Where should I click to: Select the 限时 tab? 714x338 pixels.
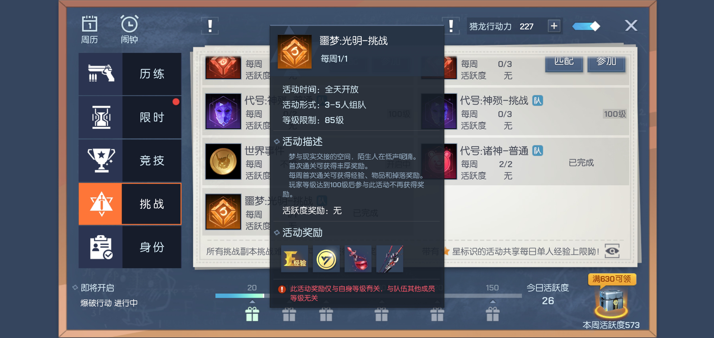[130, 117]
